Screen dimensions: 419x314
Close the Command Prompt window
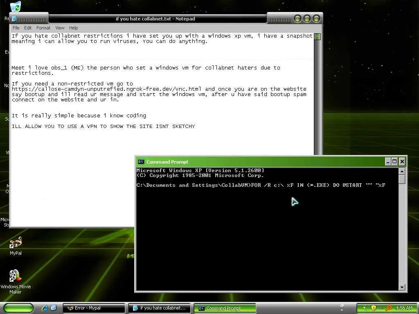click(x=402, y=161)
